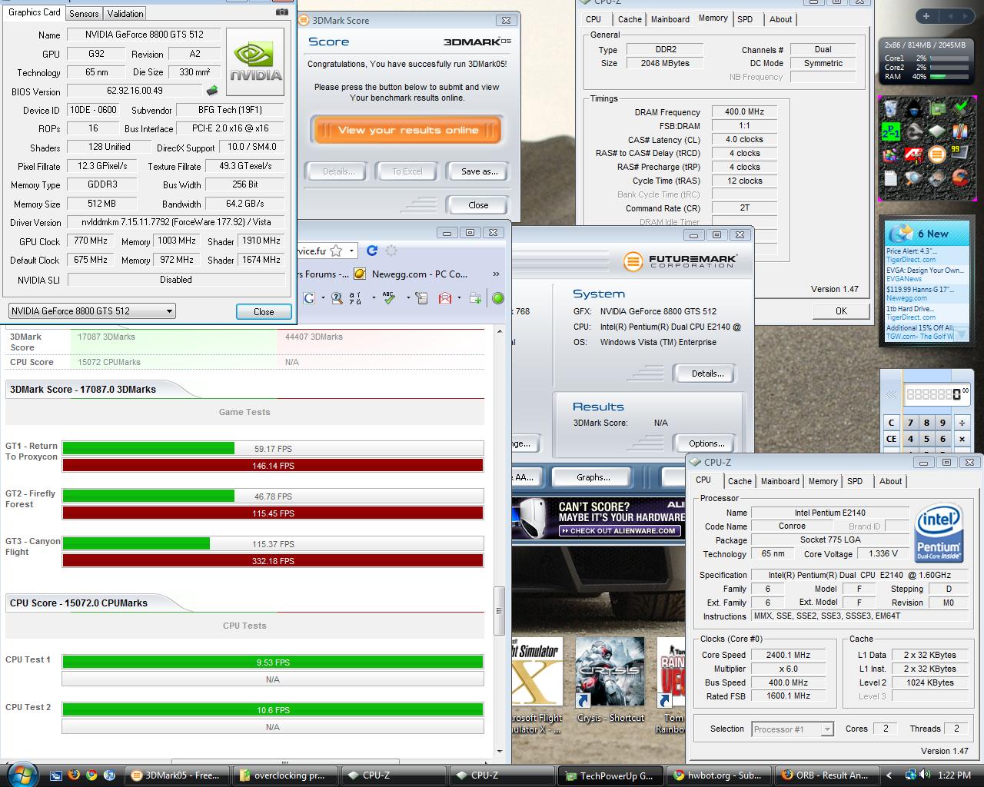Click the GPU-Z screenshot camera icon
The height and width of the screenshot is (787, 984).
(282, 12)
